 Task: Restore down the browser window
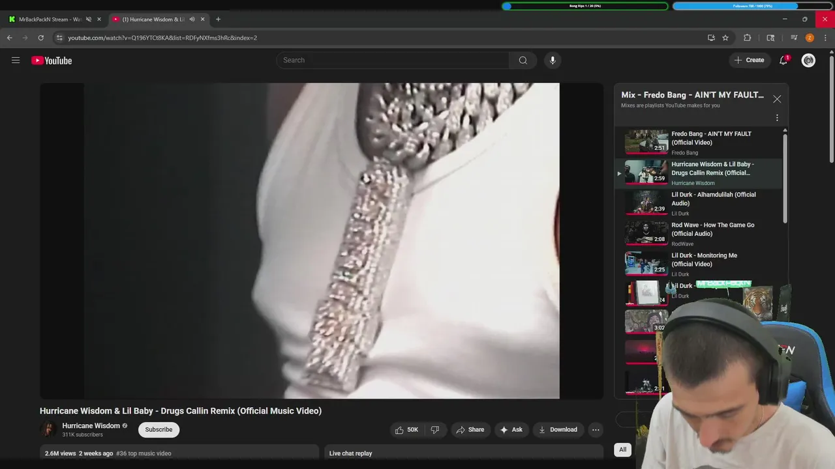(x=804, y=20)
